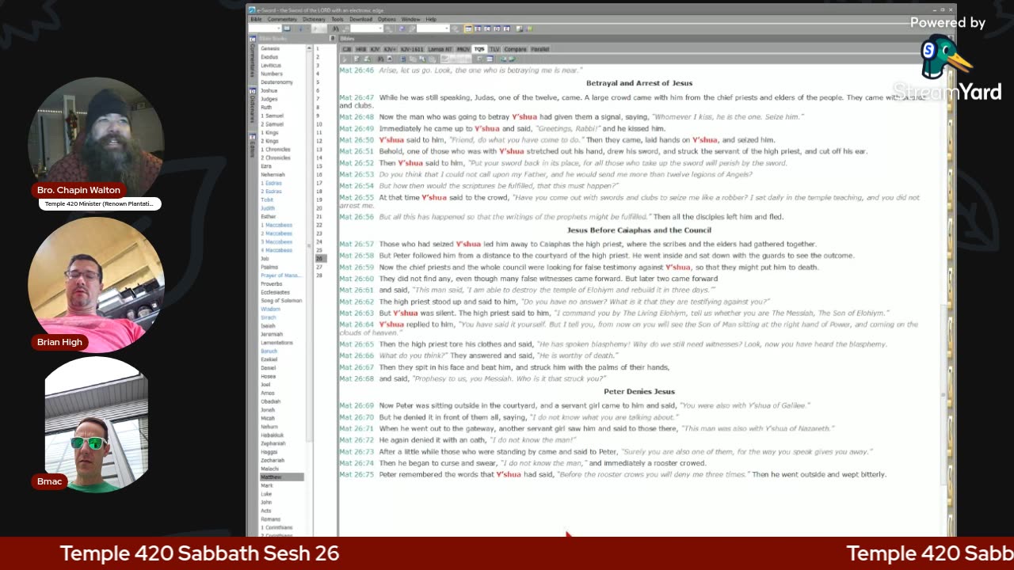
Task: Select chapter 27 in chapter list
Action: 318,267
